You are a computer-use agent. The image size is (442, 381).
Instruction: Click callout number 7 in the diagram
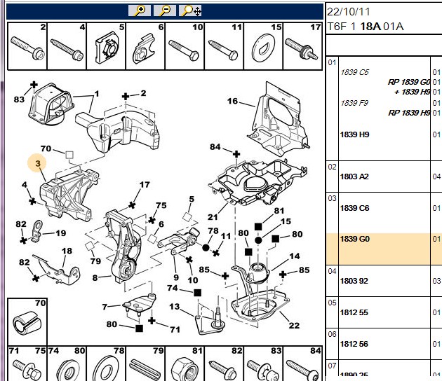[105, 307]
